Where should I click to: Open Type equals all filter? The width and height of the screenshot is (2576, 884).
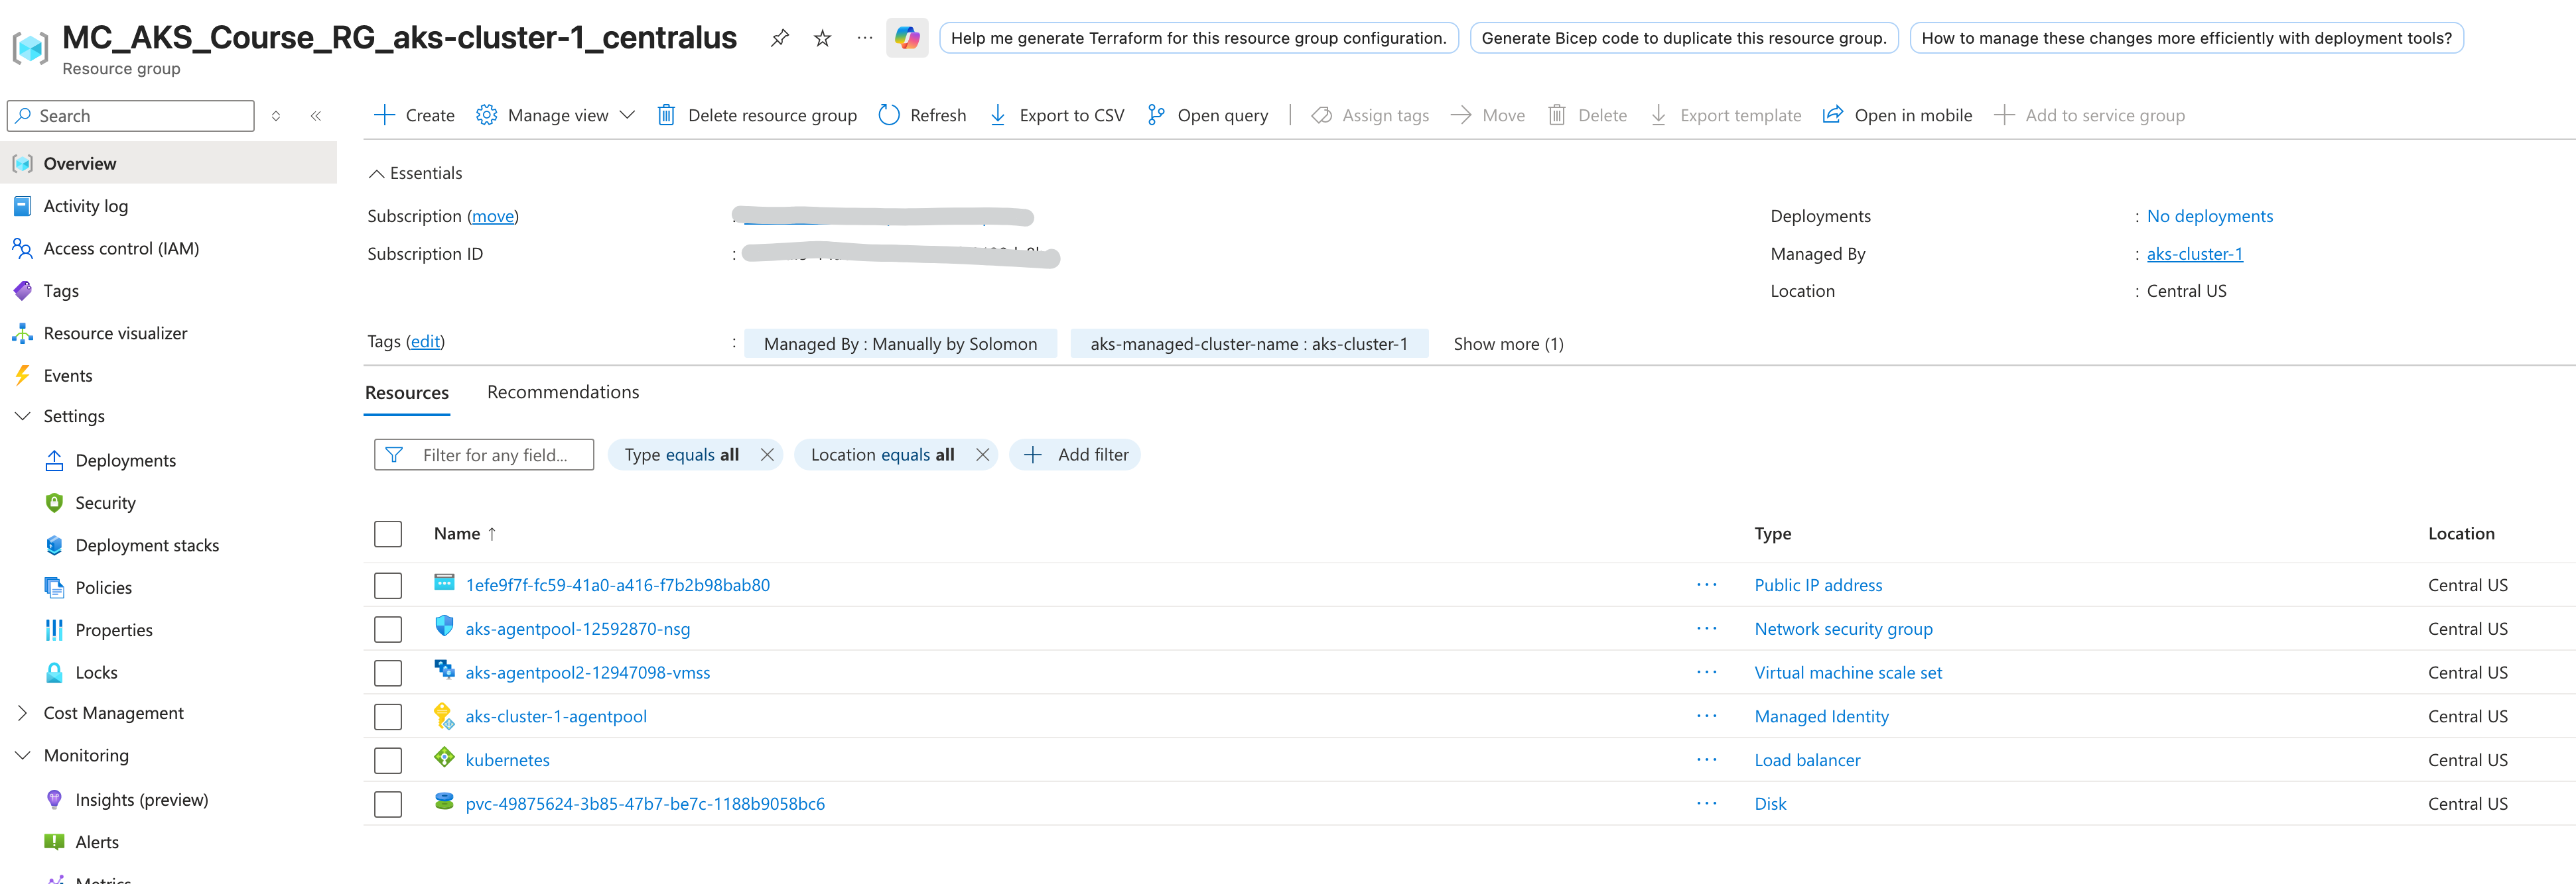click(x=682, y=455)
